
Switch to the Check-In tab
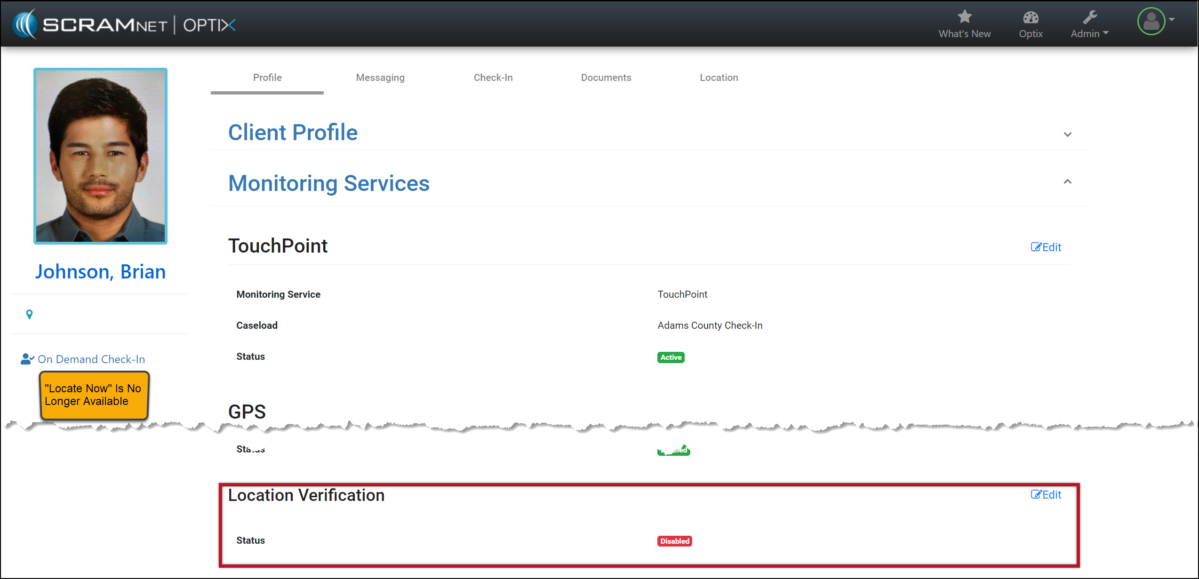493,78
